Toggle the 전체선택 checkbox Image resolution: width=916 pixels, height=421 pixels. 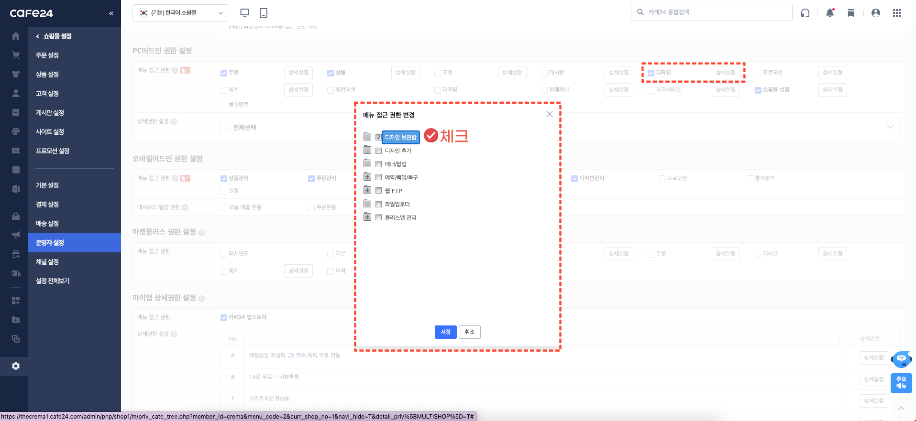[228, 128]
